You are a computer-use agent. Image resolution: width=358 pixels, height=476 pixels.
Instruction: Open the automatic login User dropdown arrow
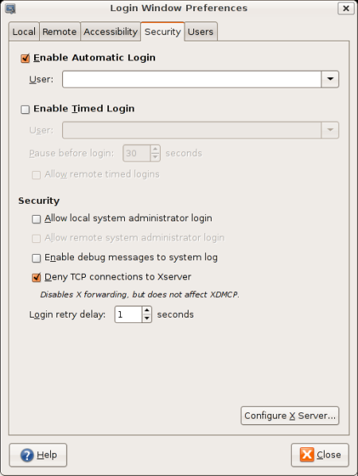pos(330,80)
